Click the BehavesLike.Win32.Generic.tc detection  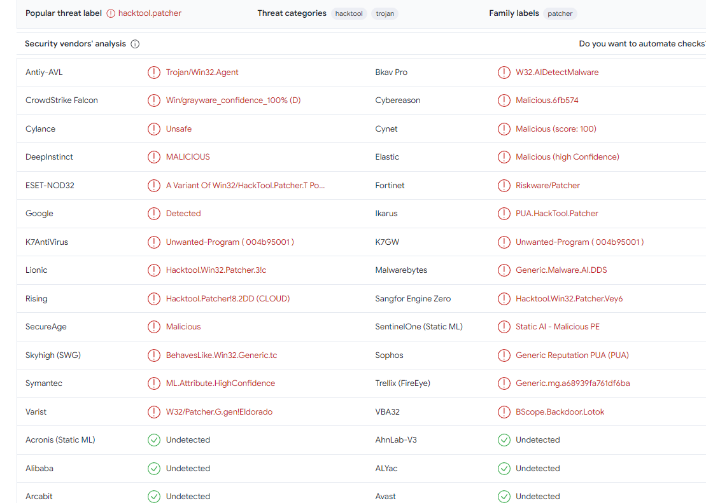222,355
